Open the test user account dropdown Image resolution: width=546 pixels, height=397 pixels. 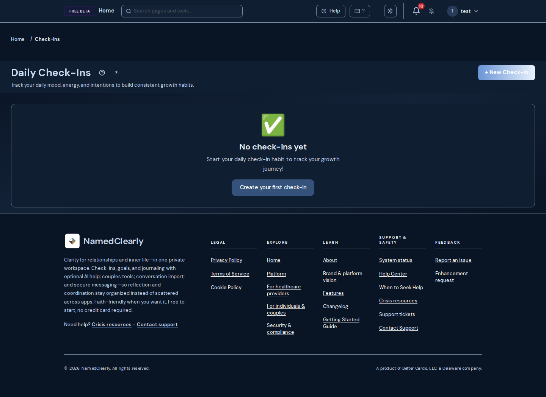pos(463,11)
